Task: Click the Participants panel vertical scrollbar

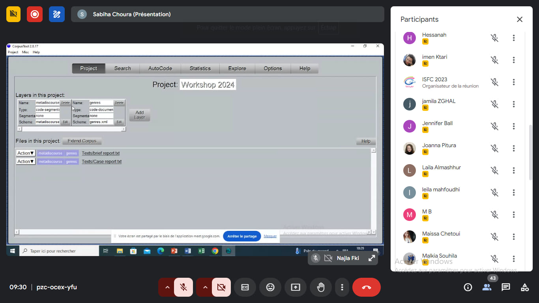Action: pyautogui.click(x=531, y=152)
